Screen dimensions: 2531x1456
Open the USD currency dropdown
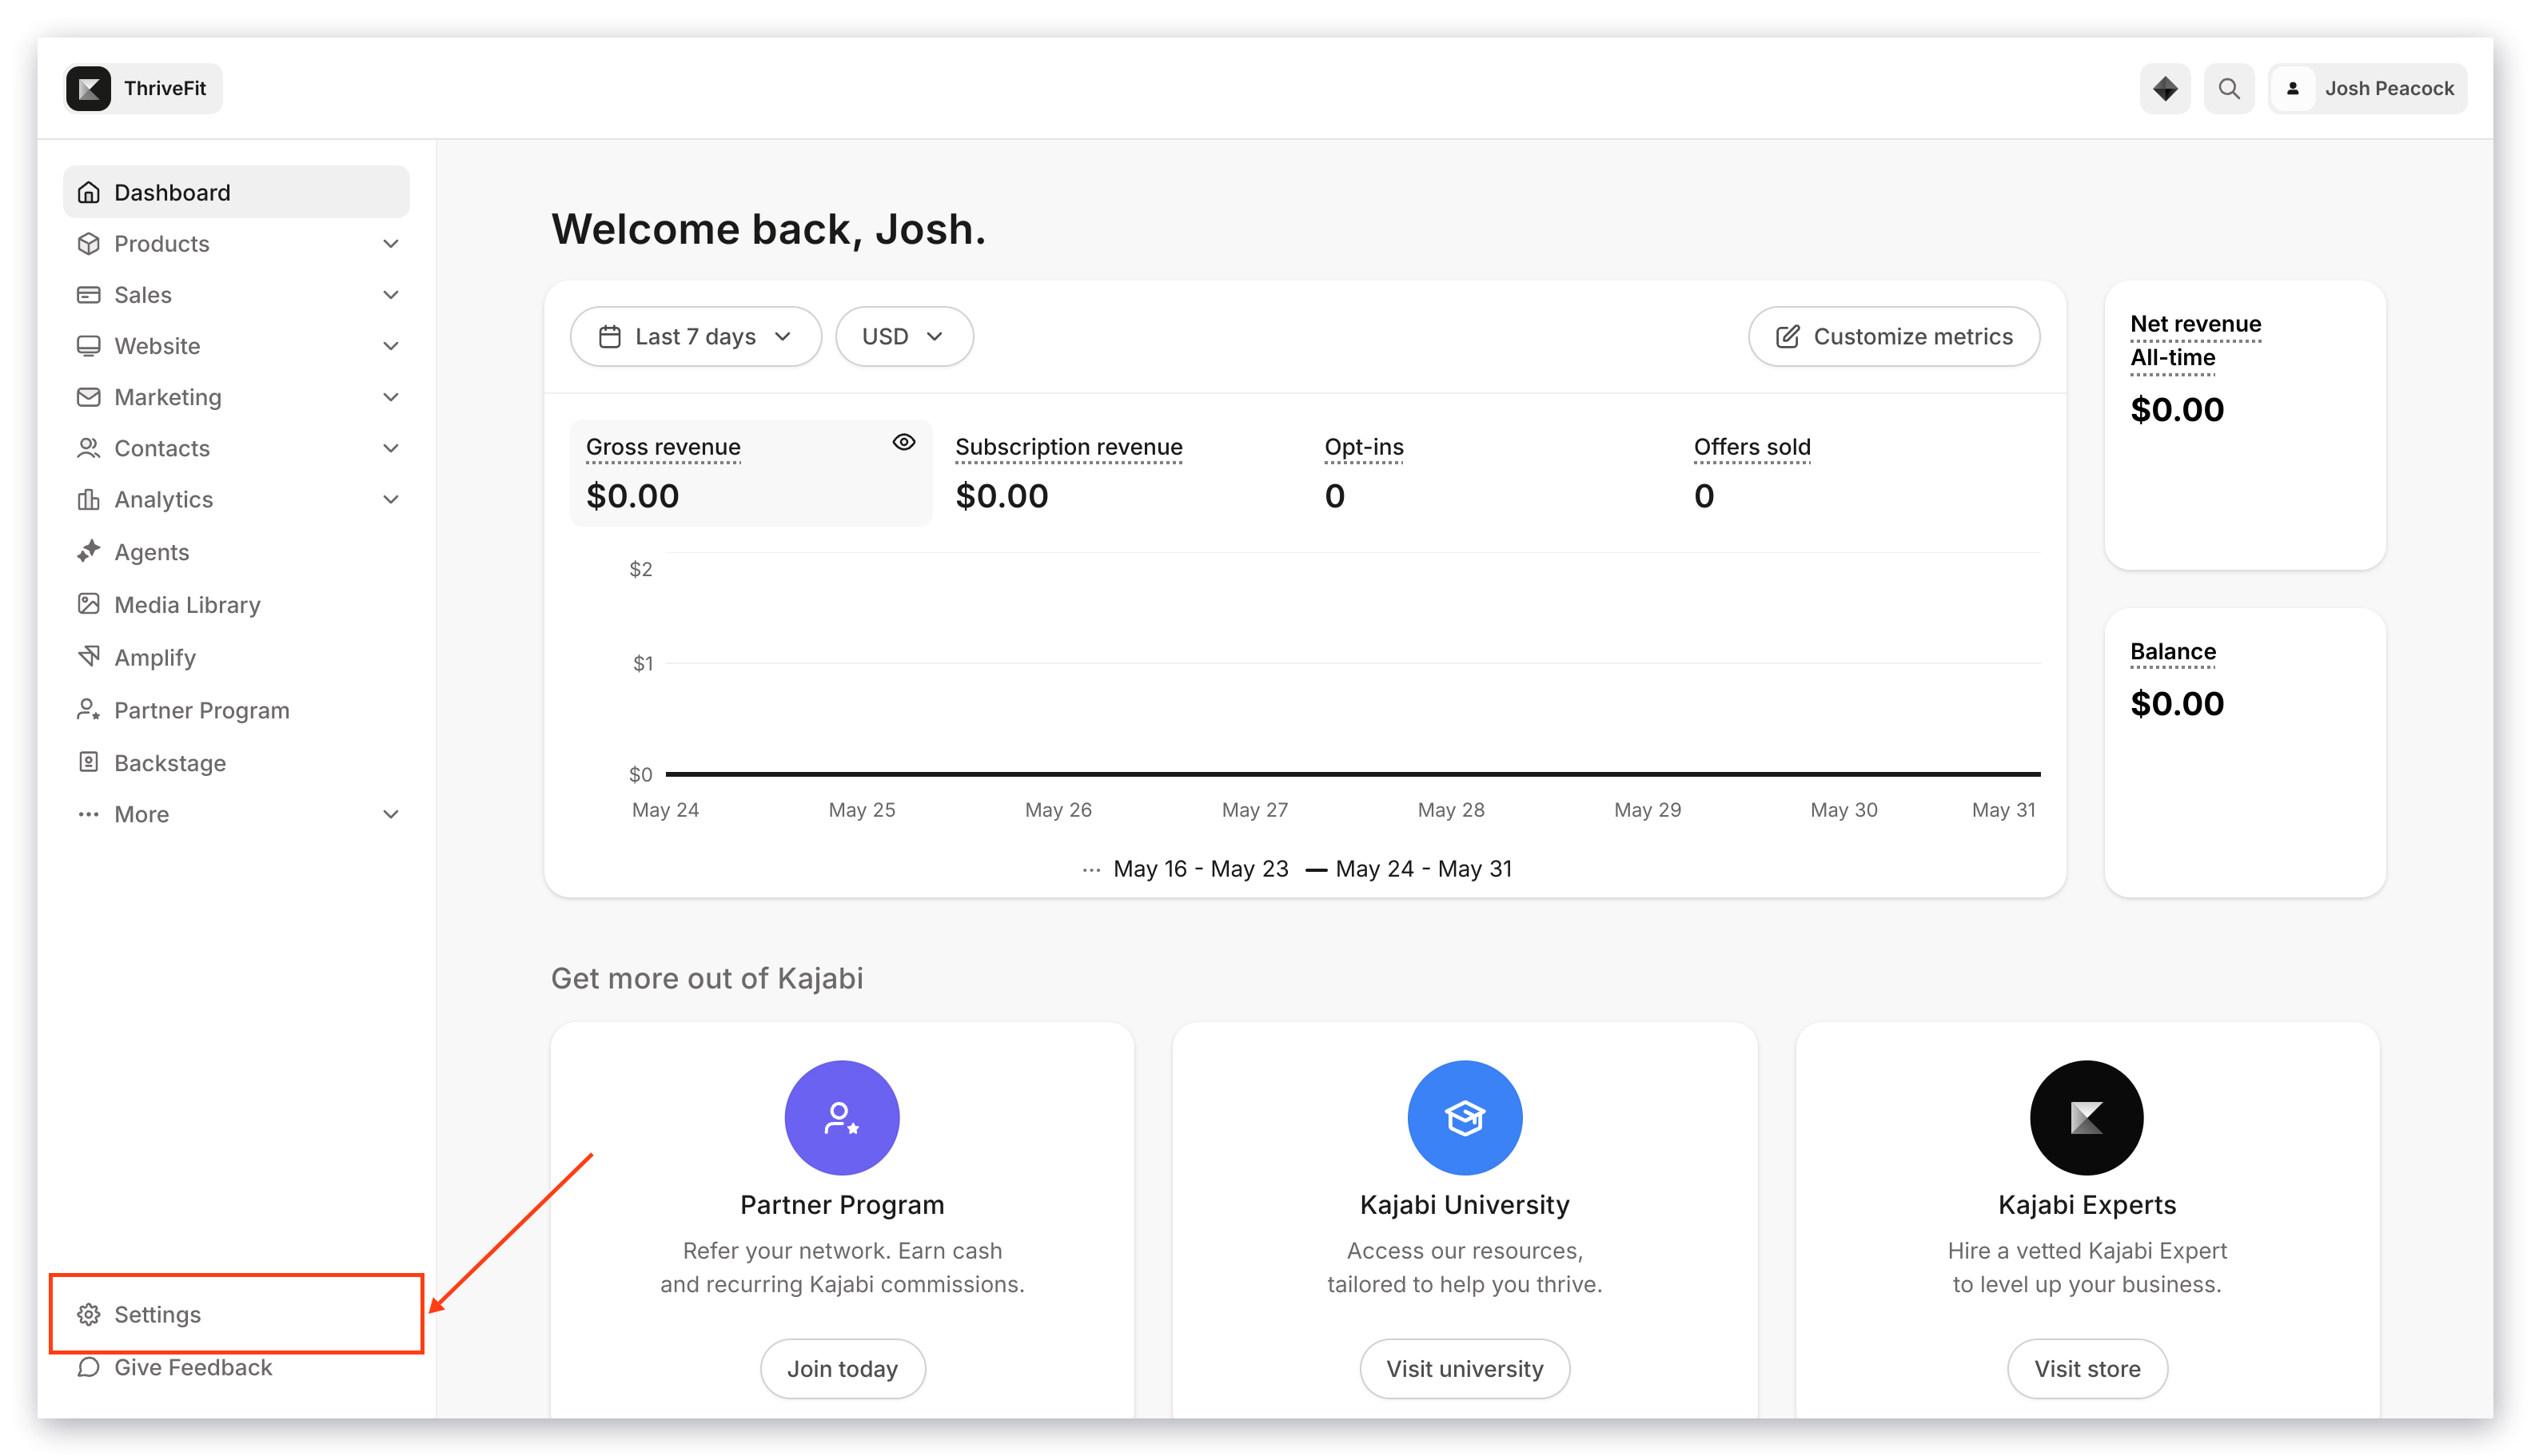903,336
